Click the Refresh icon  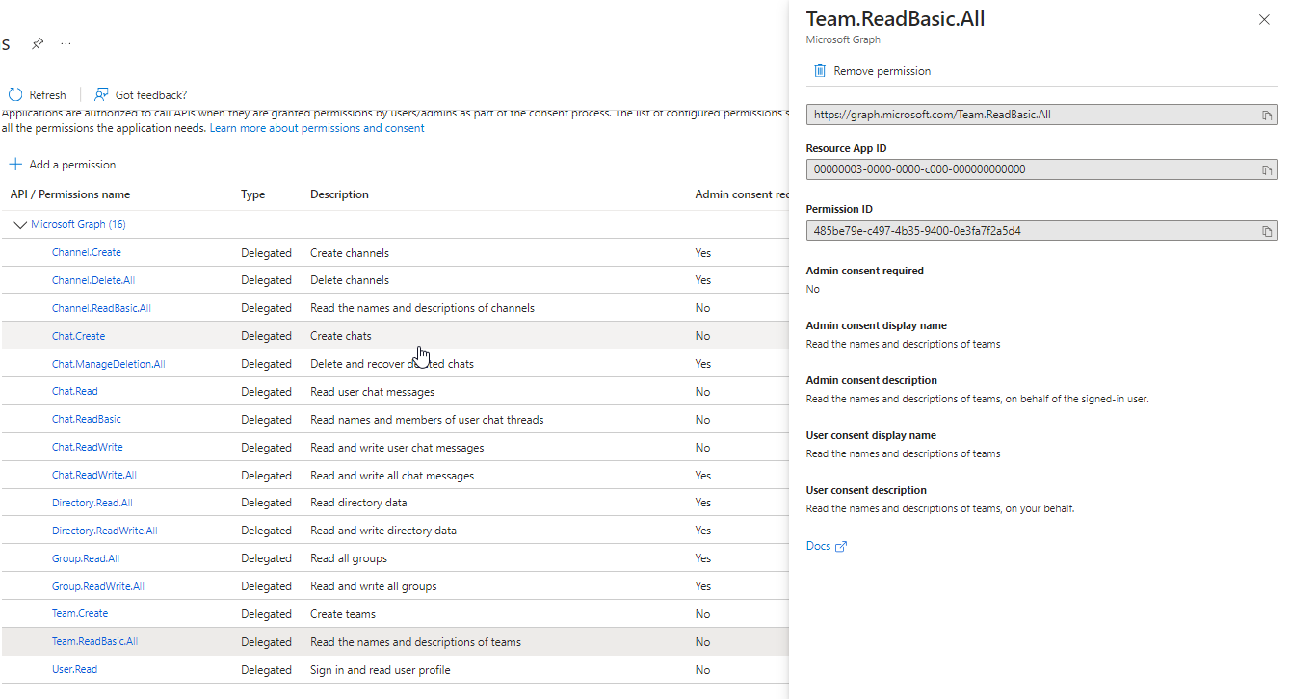13,94
